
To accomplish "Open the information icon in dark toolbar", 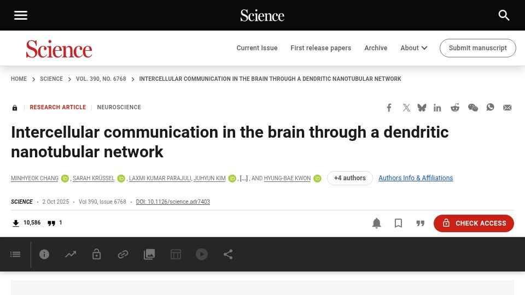I will [x=44, y=254].
